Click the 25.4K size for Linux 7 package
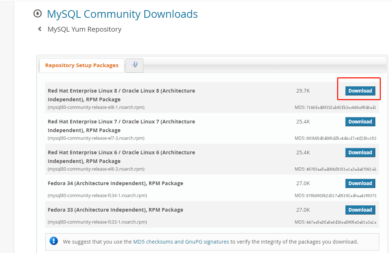The height and width of the screenshot is (253, 391). click(x=303, y=122)
